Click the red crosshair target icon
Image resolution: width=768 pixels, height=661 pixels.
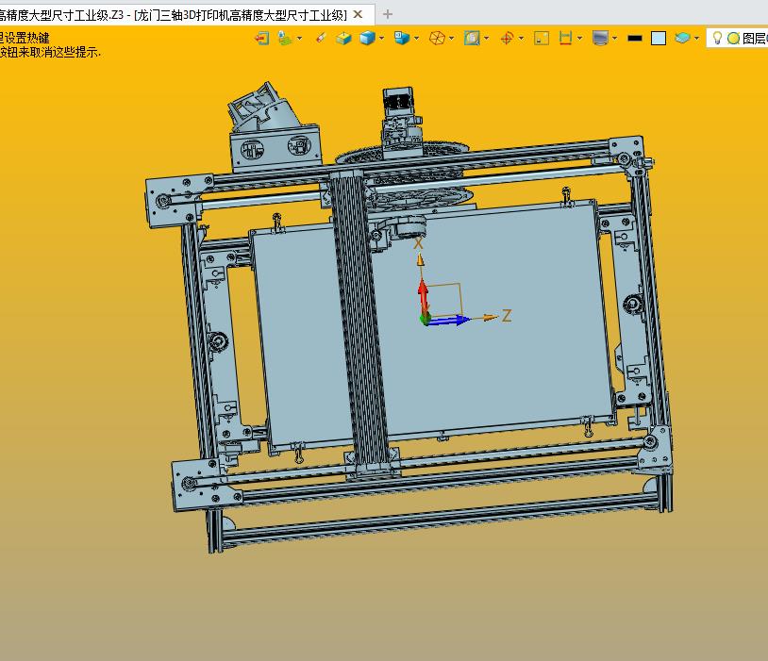pos(507,38)
